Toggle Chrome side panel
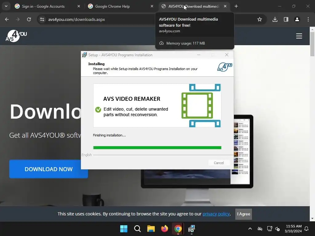The image size is (315, 236). [286, 19]
